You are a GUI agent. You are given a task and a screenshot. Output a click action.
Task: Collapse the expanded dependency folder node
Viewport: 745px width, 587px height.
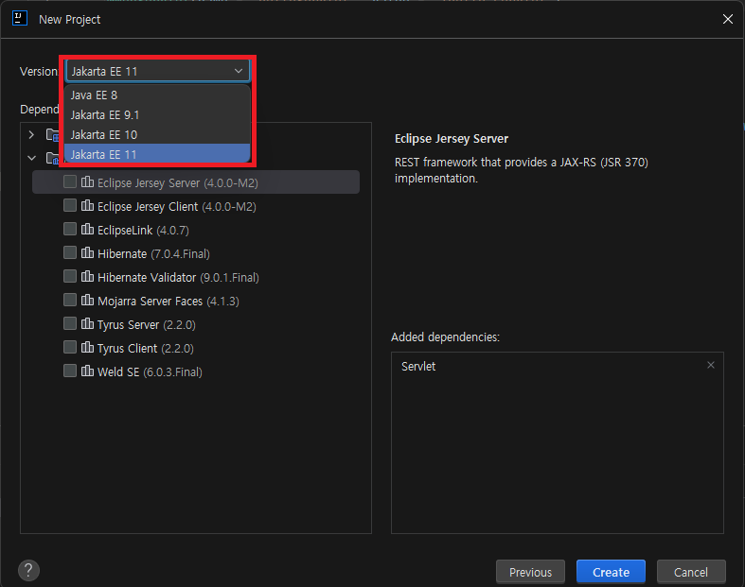pos(31,158)
